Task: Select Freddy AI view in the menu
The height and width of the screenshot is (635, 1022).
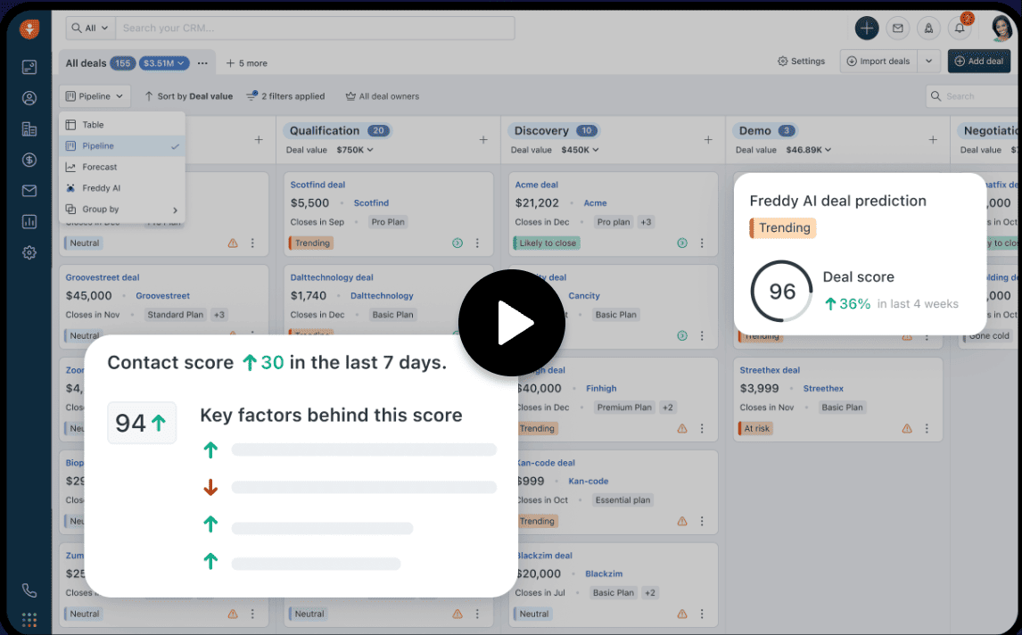Action: (122, 188)
